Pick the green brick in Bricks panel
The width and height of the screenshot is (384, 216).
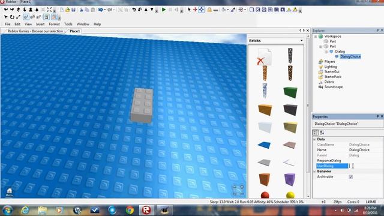click(290, 92)
